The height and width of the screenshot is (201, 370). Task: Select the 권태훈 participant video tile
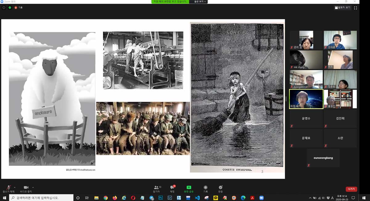pyautogui.click(x=340, y=40)
